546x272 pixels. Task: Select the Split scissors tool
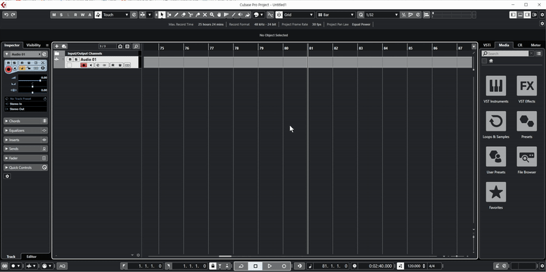point(191,15)
